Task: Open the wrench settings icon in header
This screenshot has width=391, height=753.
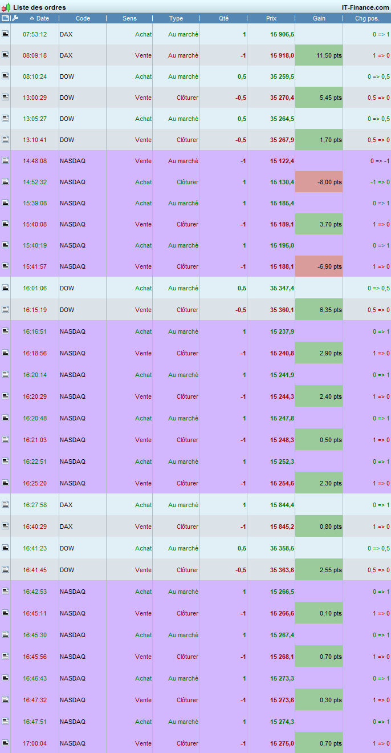Action: tap(15, 18)
